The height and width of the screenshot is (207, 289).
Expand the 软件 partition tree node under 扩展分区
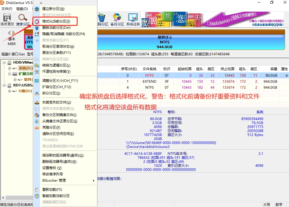pyautogui.click(x=15, y=80)
